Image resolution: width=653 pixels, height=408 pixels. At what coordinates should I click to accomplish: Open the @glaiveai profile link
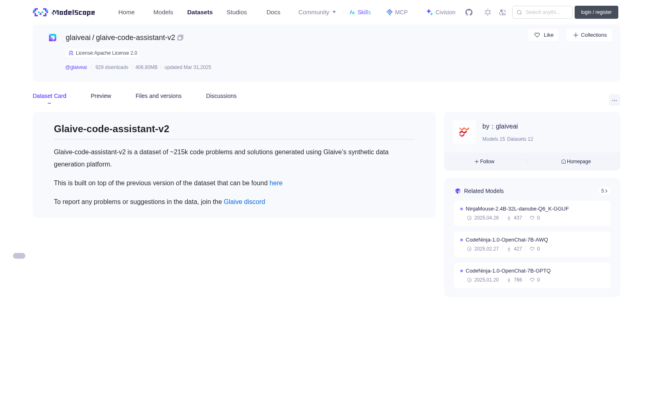76,67
